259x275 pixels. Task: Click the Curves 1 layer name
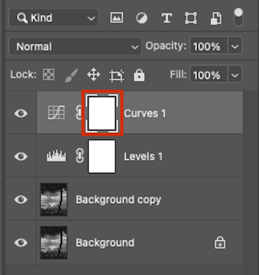[145, 113]
